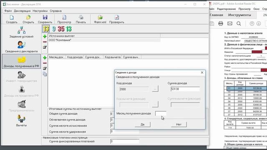Open the Окно menu in Acrobat Reader
This screenshot has width=267, height=150.
point(256,9)
